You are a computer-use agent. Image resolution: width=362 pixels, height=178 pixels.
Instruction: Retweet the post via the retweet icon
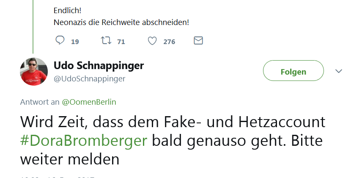pos(106,41)
